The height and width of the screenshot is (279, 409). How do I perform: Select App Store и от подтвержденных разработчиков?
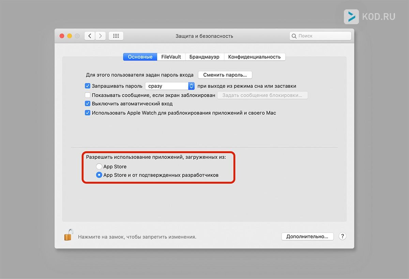click(99, 175)
